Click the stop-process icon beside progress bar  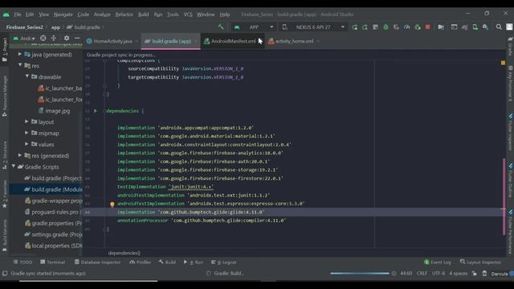(394, 273)
